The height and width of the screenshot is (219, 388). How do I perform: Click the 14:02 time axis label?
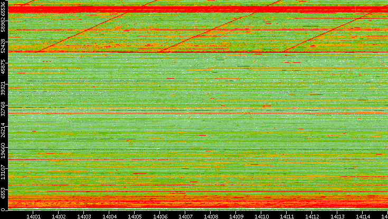tap(59, 216)
